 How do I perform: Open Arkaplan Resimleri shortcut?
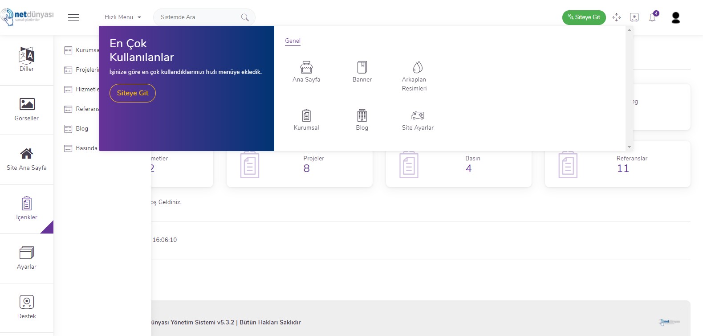(x=414, y=76)
